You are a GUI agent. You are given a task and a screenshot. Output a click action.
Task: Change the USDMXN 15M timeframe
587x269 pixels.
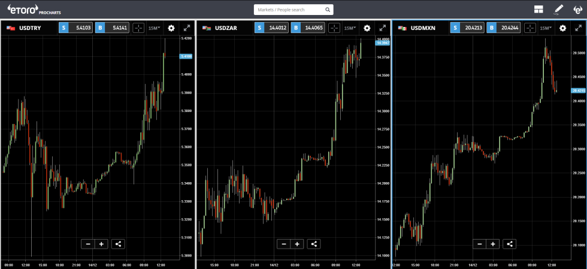[546, 28]
